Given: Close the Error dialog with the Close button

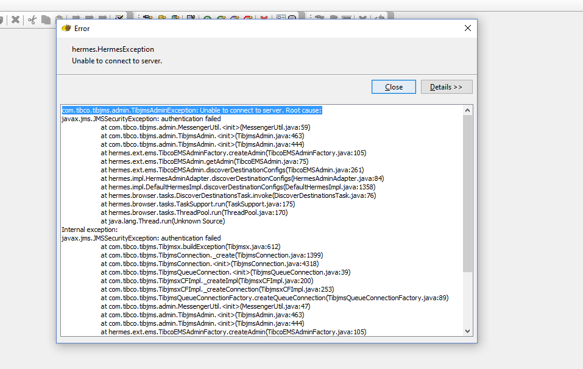Looking at the screenshot, I should 394,87.
